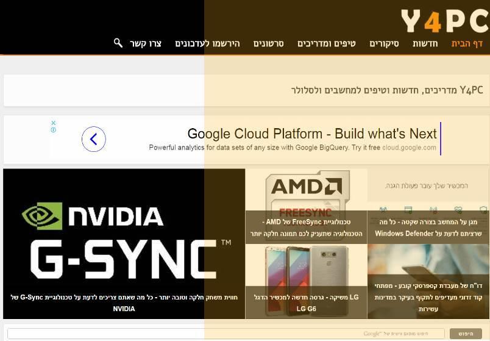Visit cloud.google.com ad link

(x=409, y=148)
